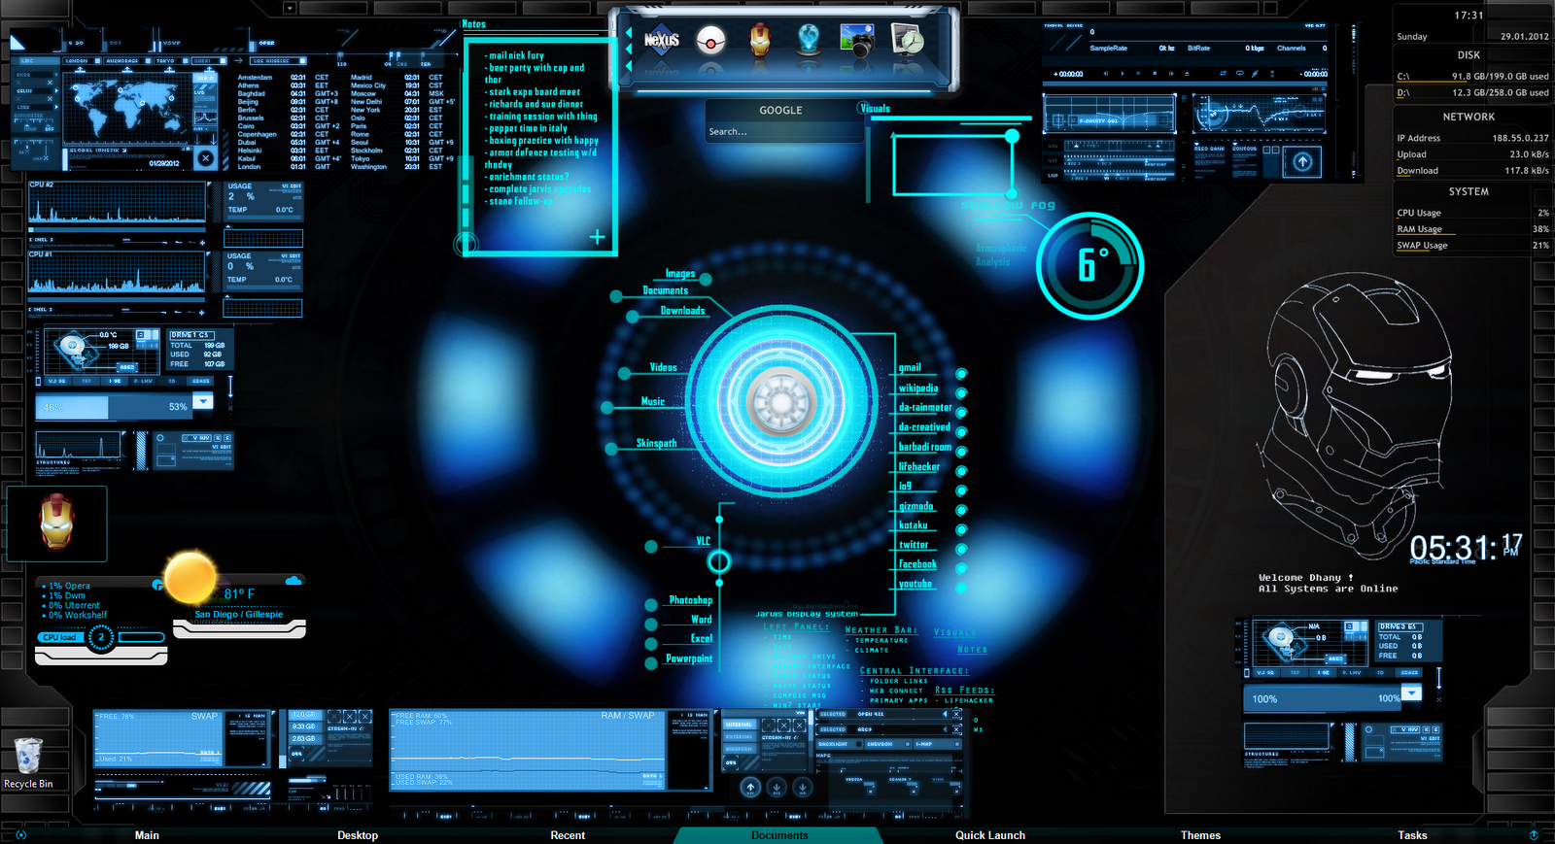Toggle the player shuffle icon
This screenshot has height=844, width=1555.
coord(1223,74)
